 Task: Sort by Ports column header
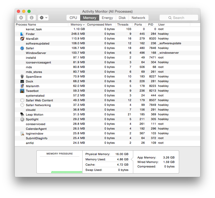click(139, 25)
